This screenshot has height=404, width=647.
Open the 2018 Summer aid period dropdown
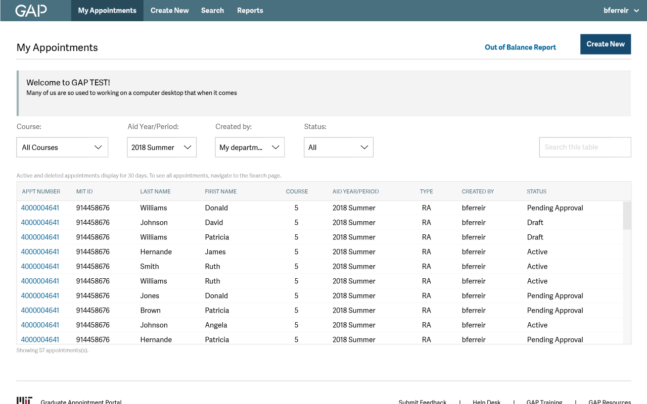161,147
